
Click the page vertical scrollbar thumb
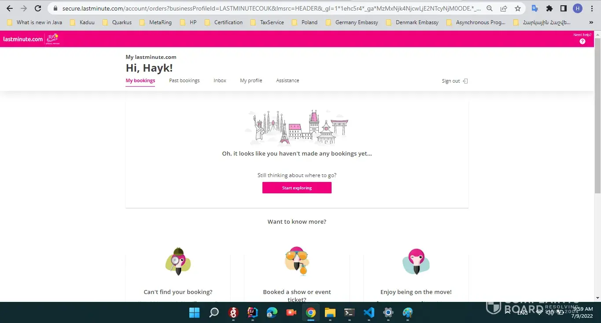597,114
